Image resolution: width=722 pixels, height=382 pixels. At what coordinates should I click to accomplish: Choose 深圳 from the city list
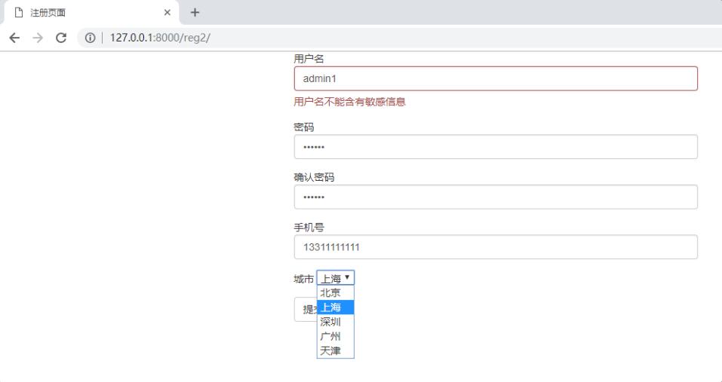336,322
